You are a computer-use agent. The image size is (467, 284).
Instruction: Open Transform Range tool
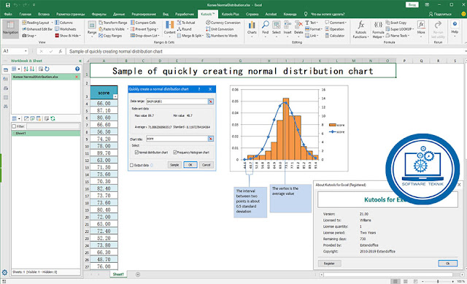pos(113,23)
